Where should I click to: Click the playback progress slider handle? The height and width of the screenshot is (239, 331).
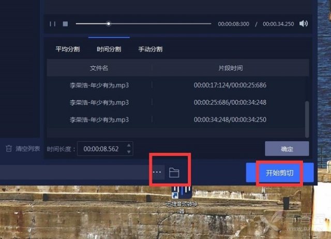click(x=109, y=23)
